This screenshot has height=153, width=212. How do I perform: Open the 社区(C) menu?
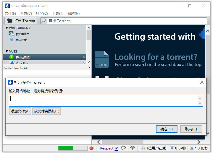42,14
